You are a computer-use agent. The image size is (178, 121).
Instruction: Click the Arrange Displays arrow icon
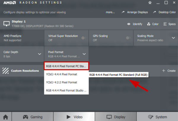coord(123,12)
